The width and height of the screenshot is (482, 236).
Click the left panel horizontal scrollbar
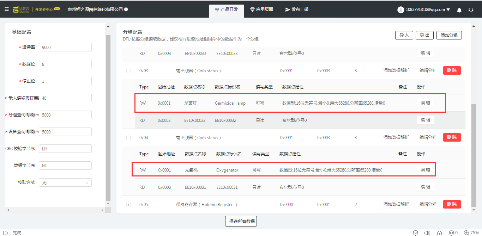[55, 210]
